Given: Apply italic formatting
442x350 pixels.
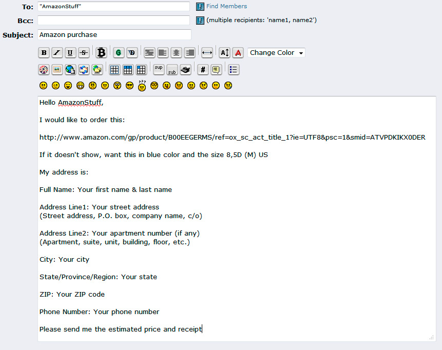Looking at the screenshot, I should tap(57, 53).
